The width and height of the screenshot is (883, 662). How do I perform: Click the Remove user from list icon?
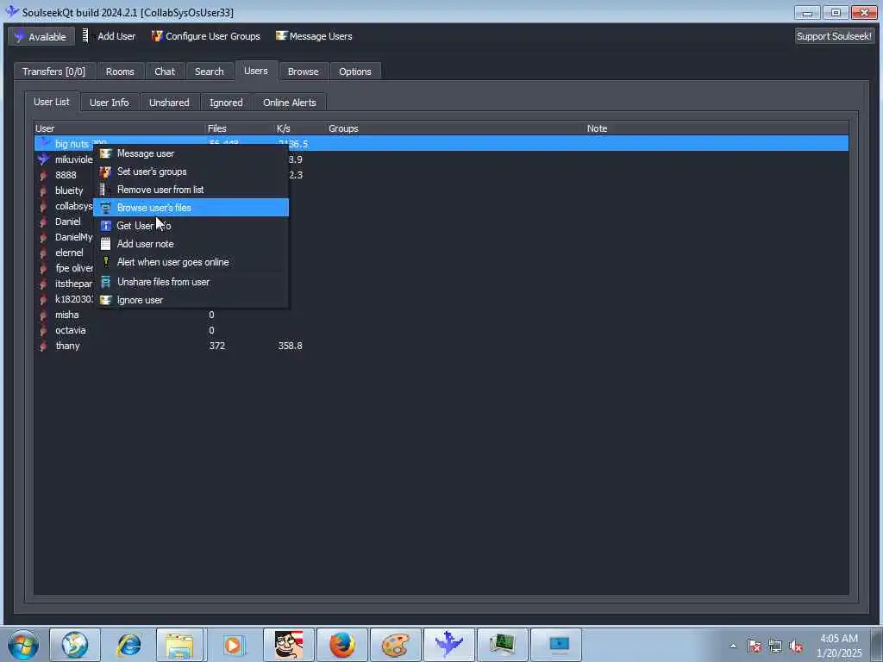103,189
